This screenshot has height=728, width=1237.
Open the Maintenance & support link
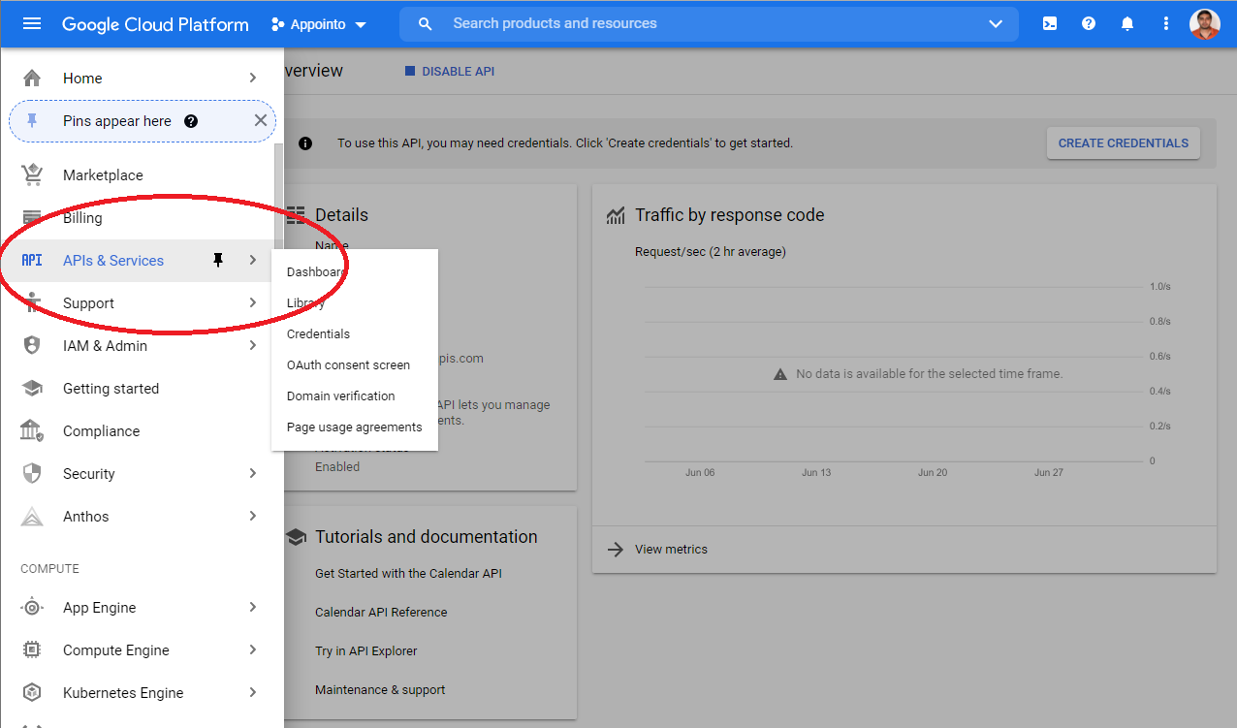(380, 690)
